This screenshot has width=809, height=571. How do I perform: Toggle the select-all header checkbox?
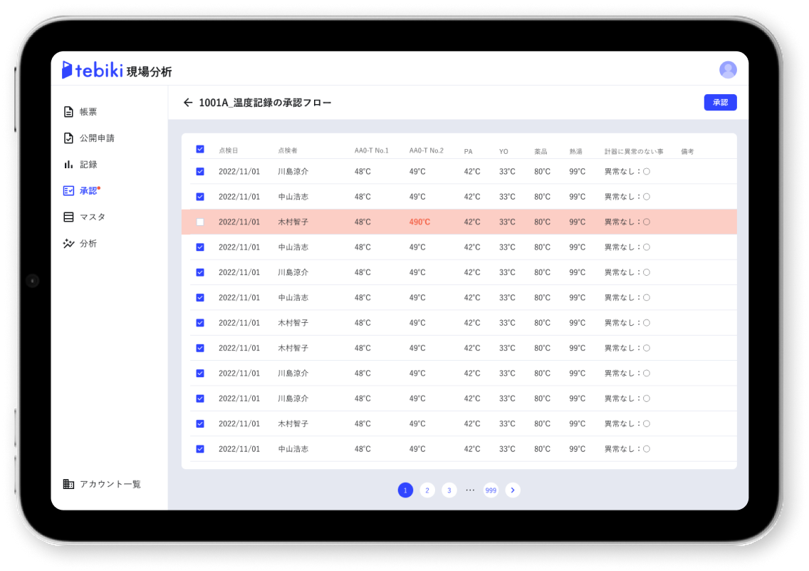tap(200, 150)
